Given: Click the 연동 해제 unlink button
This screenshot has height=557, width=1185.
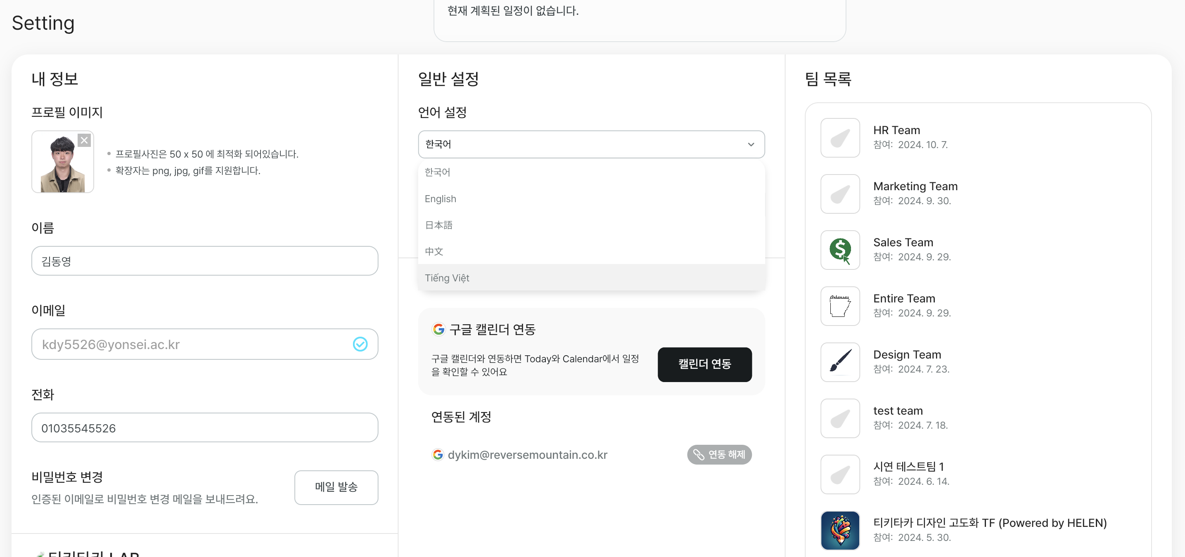Looking at the screenshot, I should (x=719, y=455).
